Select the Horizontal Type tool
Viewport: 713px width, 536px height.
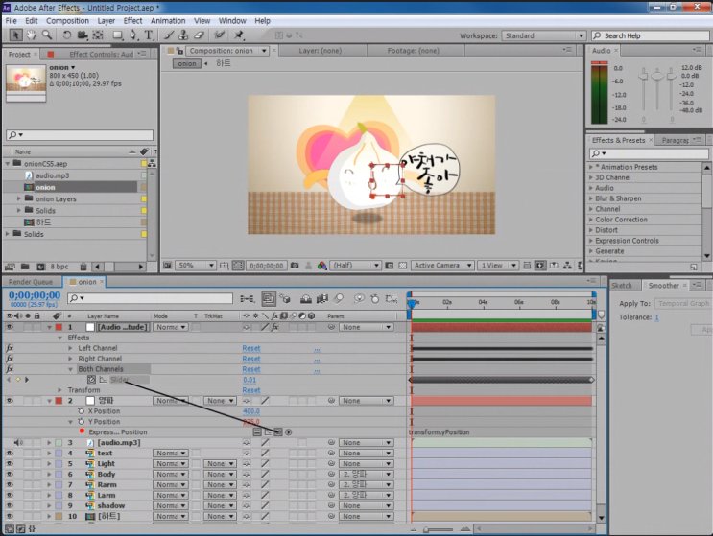click(x=149, y=35)
